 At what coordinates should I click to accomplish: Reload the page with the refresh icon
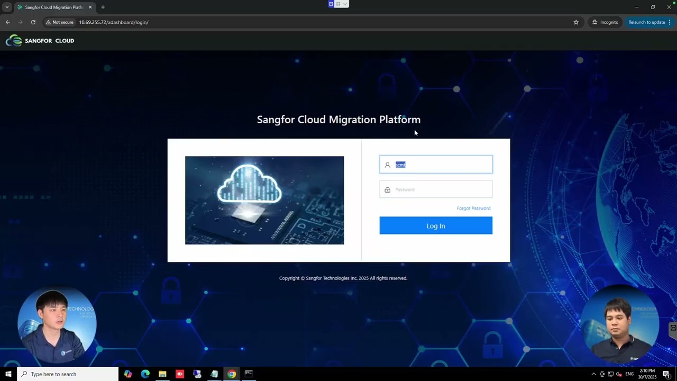33,22
